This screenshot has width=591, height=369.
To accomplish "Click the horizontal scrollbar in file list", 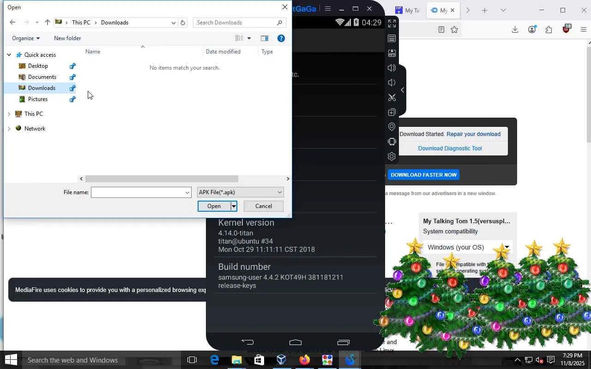I will [162, 179].
